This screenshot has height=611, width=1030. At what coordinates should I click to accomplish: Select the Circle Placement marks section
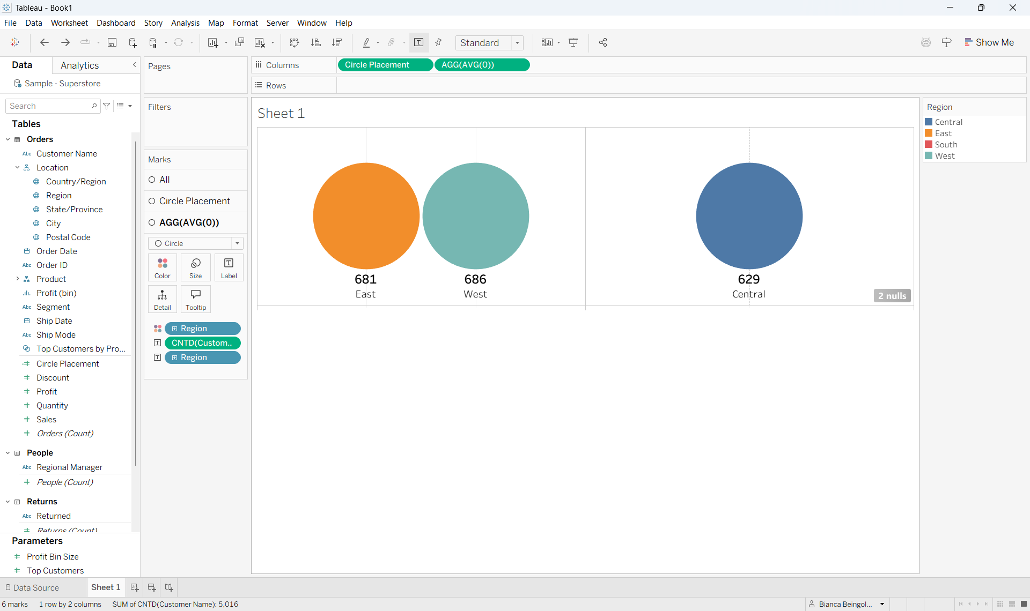point(196,201)
